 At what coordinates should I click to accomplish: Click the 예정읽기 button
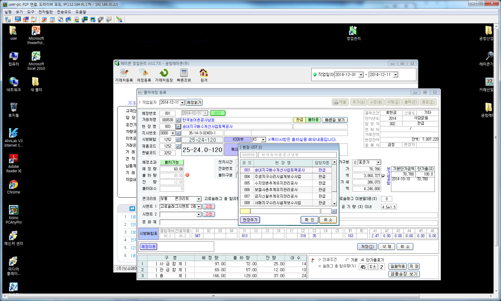tap(194, 102)
